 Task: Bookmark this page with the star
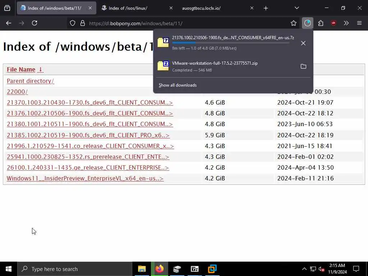tap(293, 23)
